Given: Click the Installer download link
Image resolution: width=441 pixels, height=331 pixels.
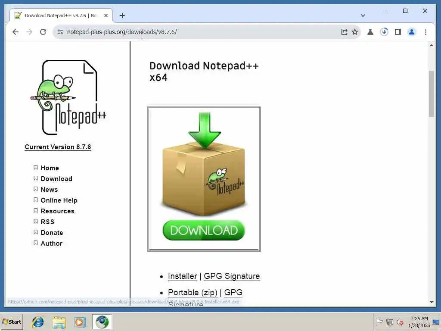Looking at the screenshot, I should coord(182,276).
